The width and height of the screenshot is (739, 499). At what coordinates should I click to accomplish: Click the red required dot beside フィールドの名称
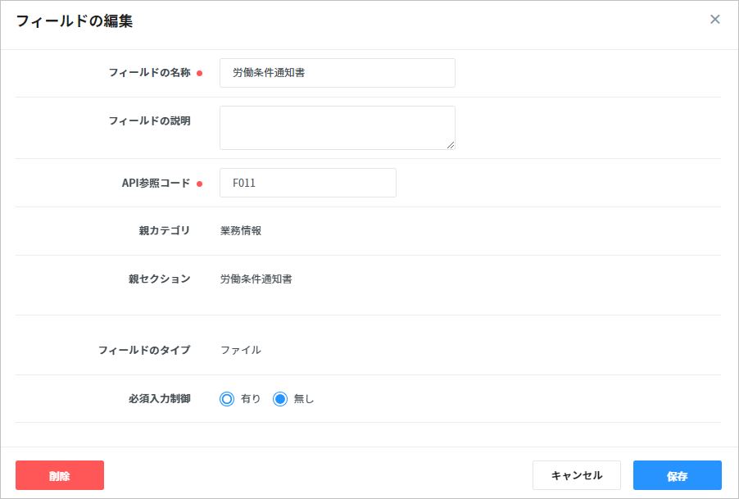(199, 74)
